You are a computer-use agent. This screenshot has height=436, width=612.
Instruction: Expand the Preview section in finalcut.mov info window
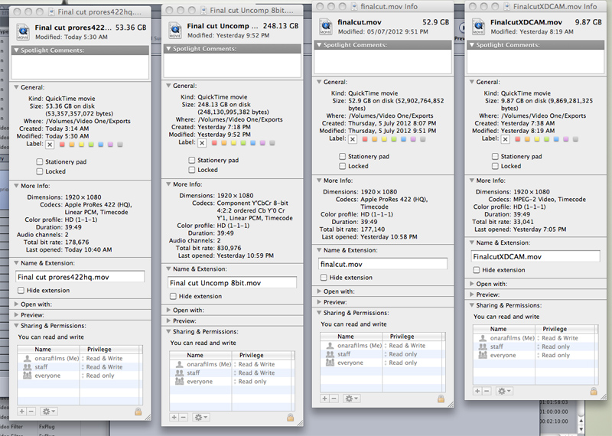pyautogui.click(x=319, y=302)
